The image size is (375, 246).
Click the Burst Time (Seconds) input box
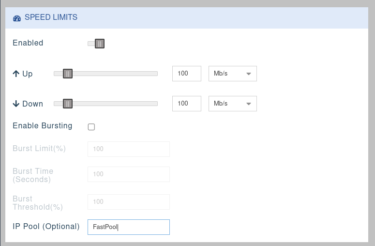click(x=128, y=174)
